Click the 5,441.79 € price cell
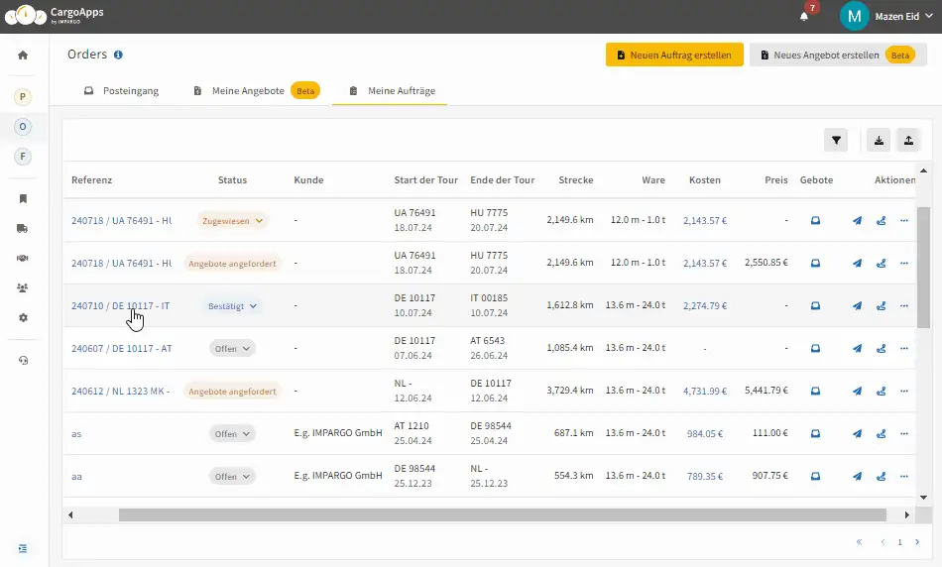The height and width of the screenshot is (567, 942). 765,391
